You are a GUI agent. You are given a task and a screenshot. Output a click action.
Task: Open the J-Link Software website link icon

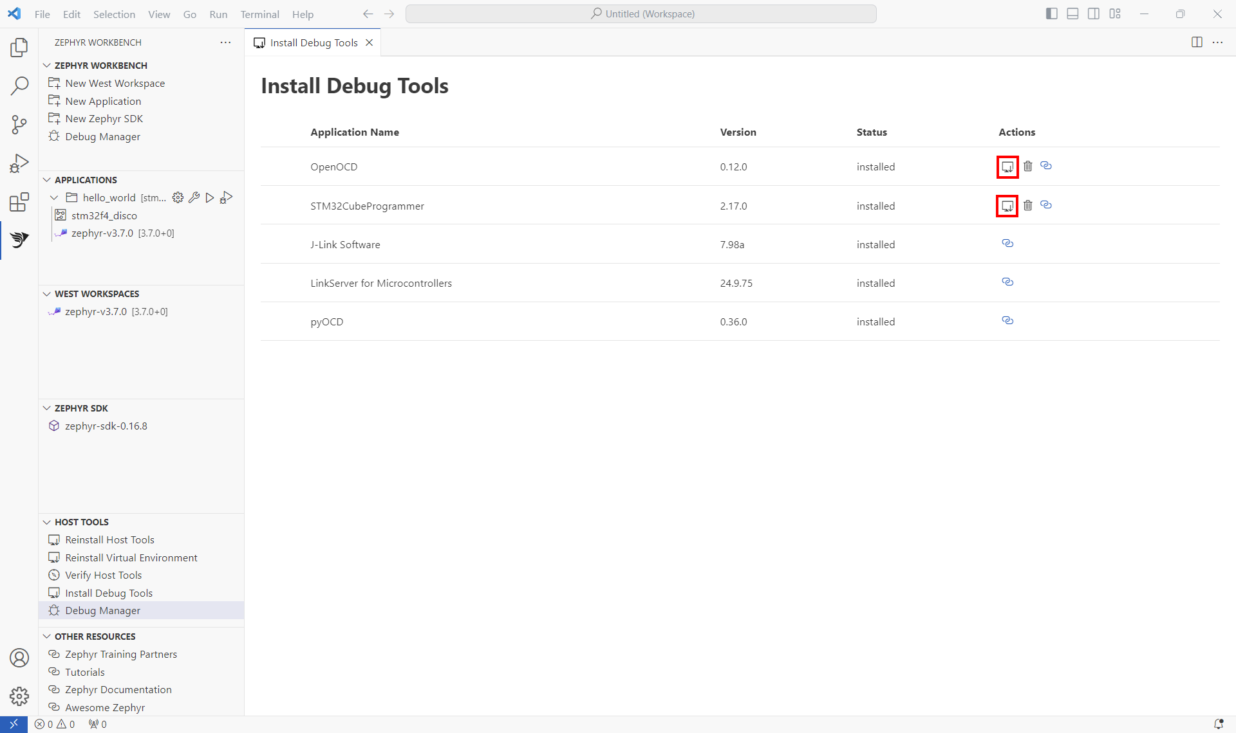coord(1007,244)
